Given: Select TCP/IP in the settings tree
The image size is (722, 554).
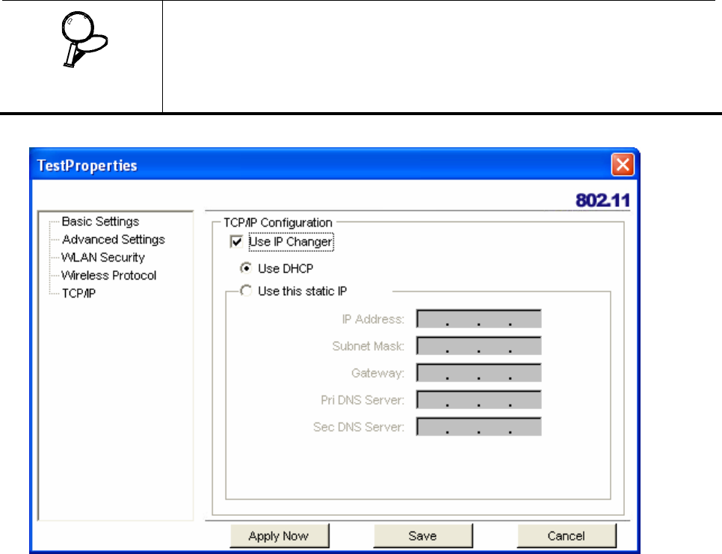Looking at the screenshot, I should (78, 293).
